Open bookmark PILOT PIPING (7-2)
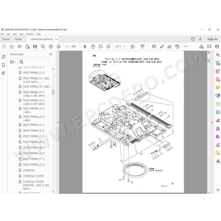The width and height of the screenshot is (221, 221). coord(34,164)
